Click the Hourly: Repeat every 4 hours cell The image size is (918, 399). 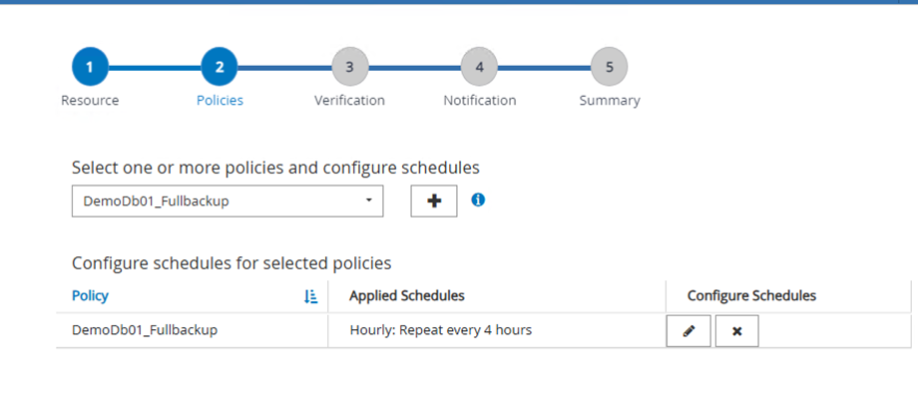[x=440, y=330]
